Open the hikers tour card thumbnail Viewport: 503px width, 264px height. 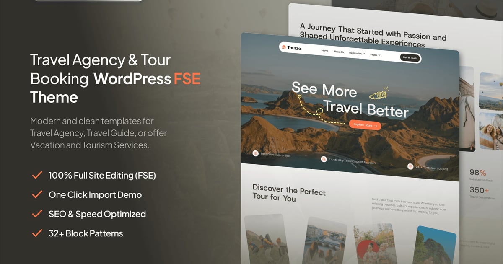point(267,239)
